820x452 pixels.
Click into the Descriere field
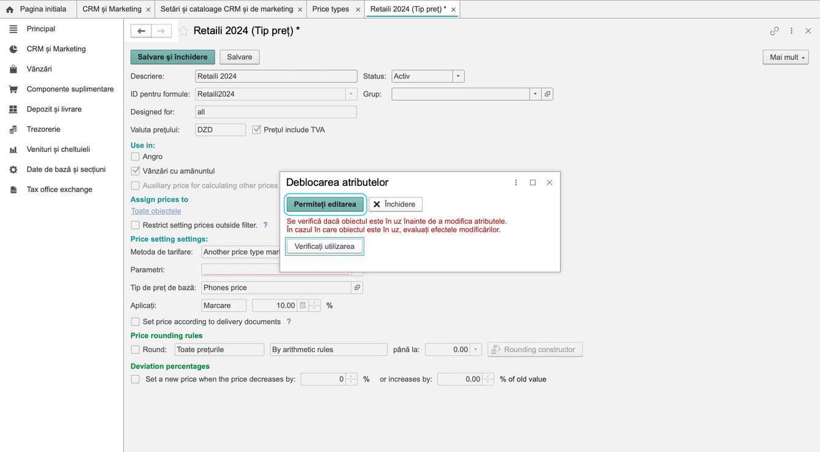pyautogui.click(x=276, y=76)
